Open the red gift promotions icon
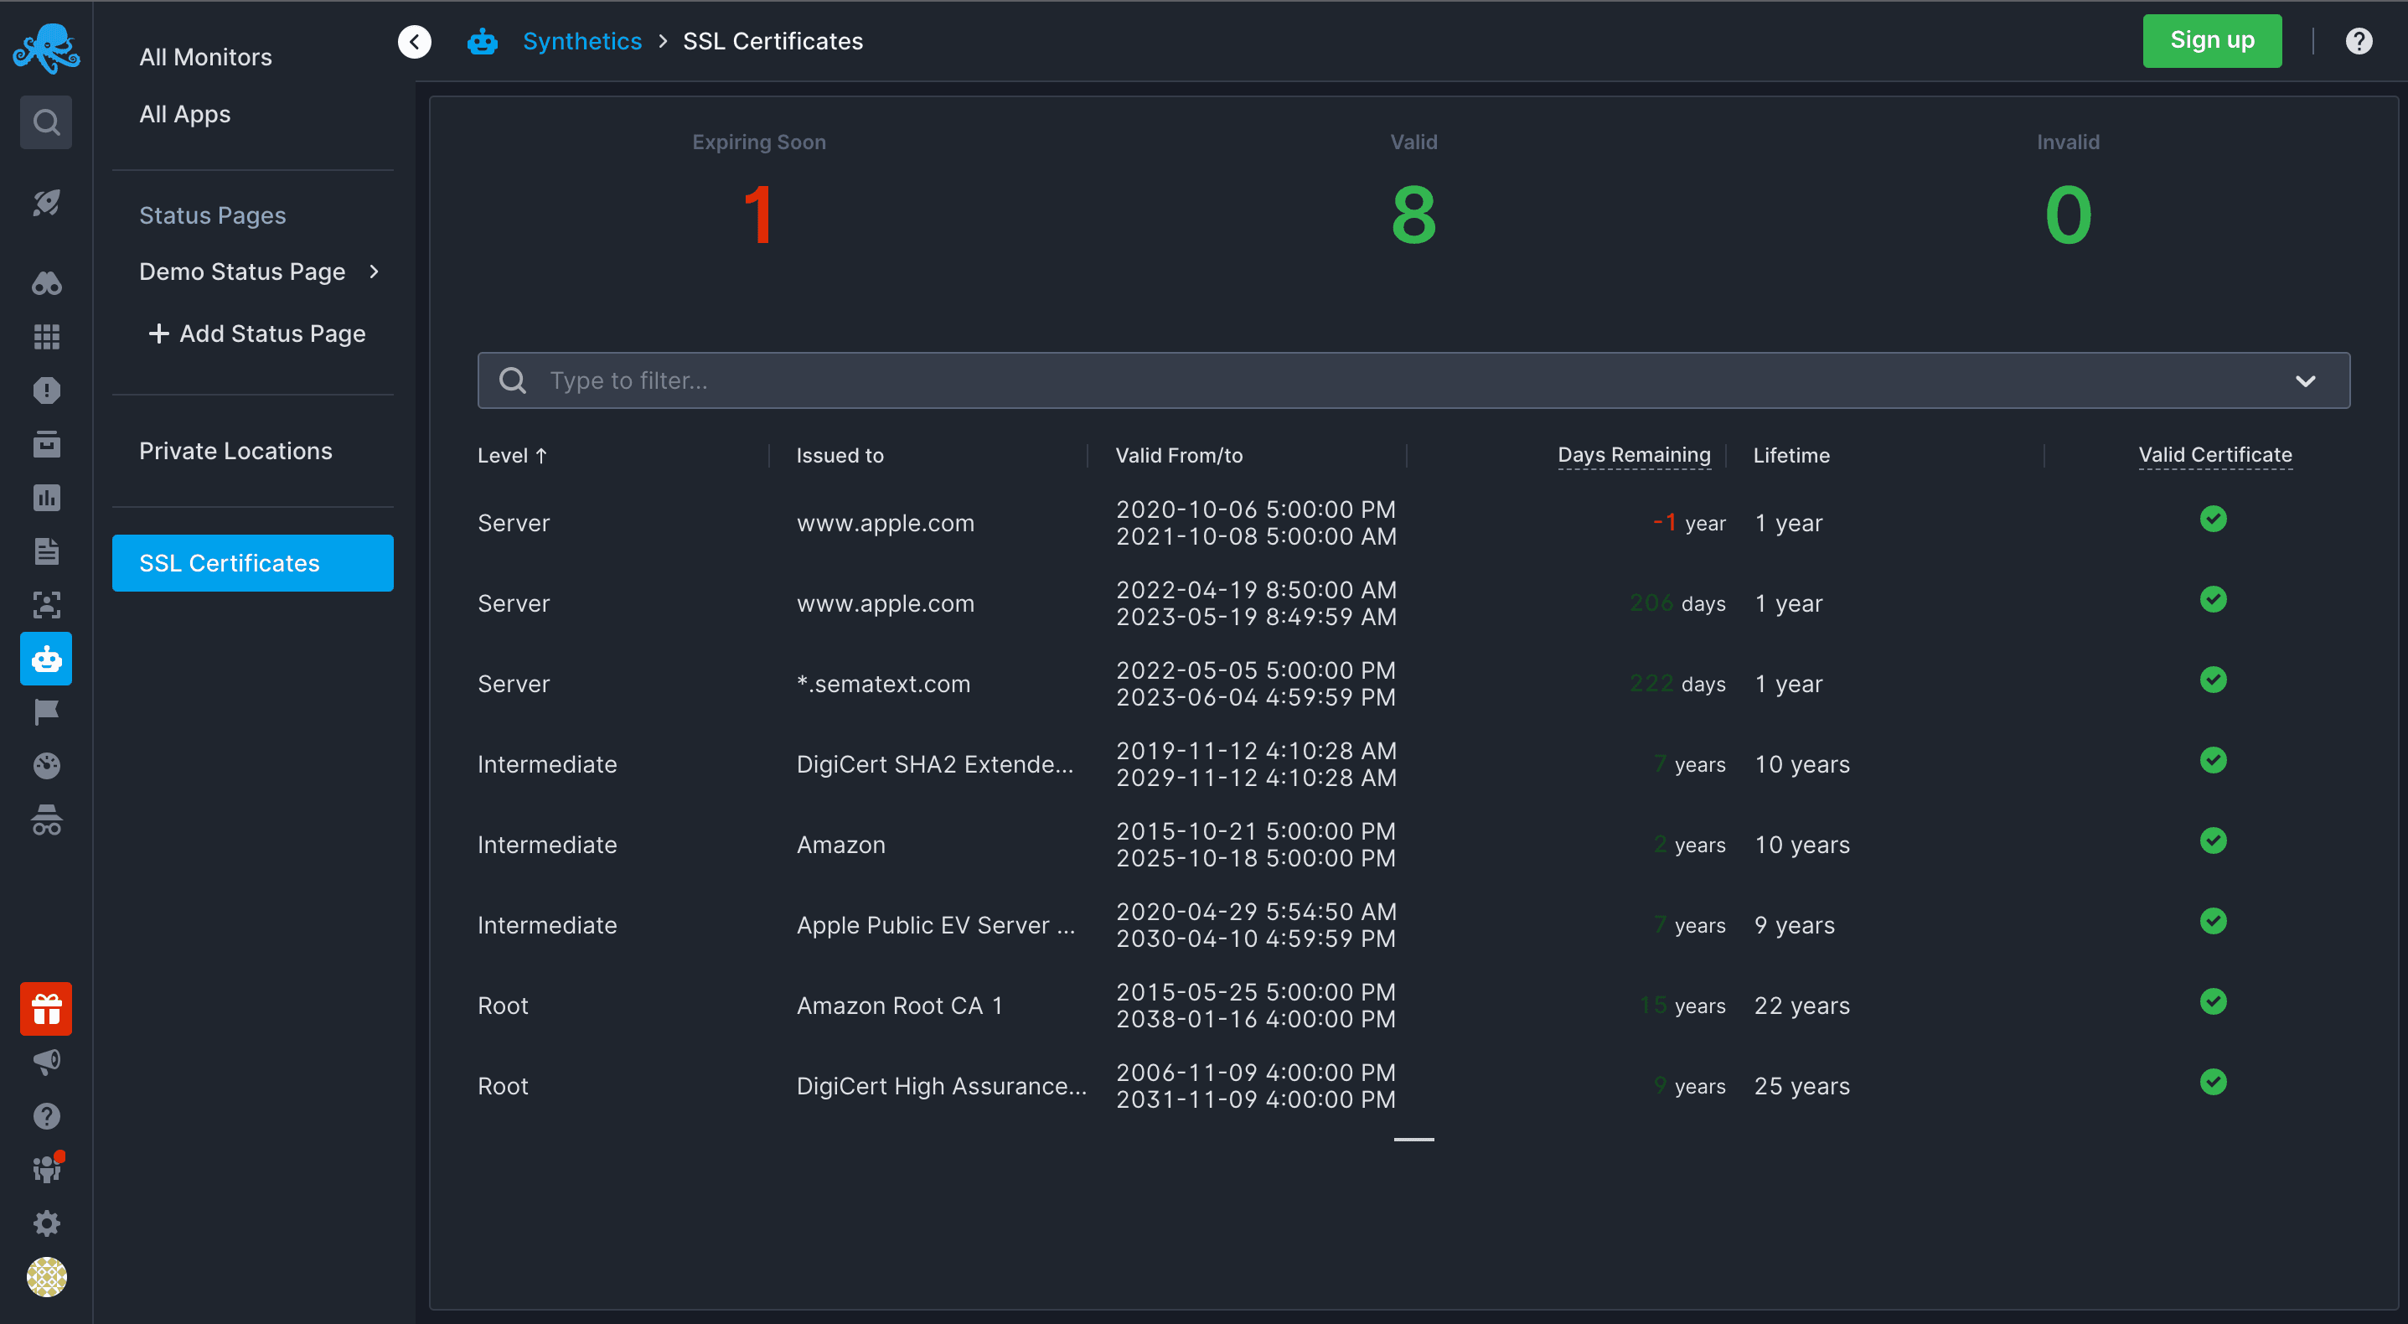Viewport: 2408px width, 1324px height. pos(46,1009)
